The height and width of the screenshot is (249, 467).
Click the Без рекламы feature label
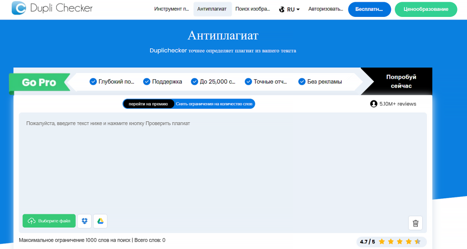pos(325,82)
